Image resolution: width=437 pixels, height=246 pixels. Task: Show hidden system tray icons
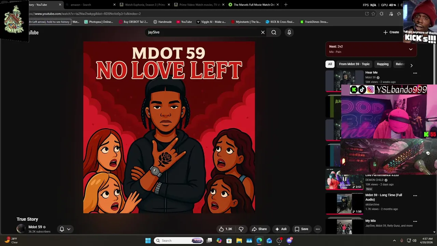[x=394, y=241]
